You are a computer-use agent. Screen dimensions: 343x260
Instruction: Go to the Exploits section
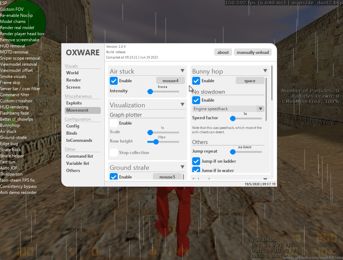click(74, 103)
